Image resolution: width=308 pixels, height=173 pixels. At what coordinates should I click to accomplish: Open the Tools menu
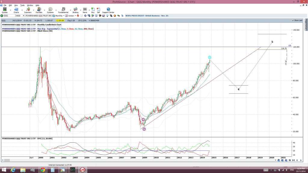(22, 5)
